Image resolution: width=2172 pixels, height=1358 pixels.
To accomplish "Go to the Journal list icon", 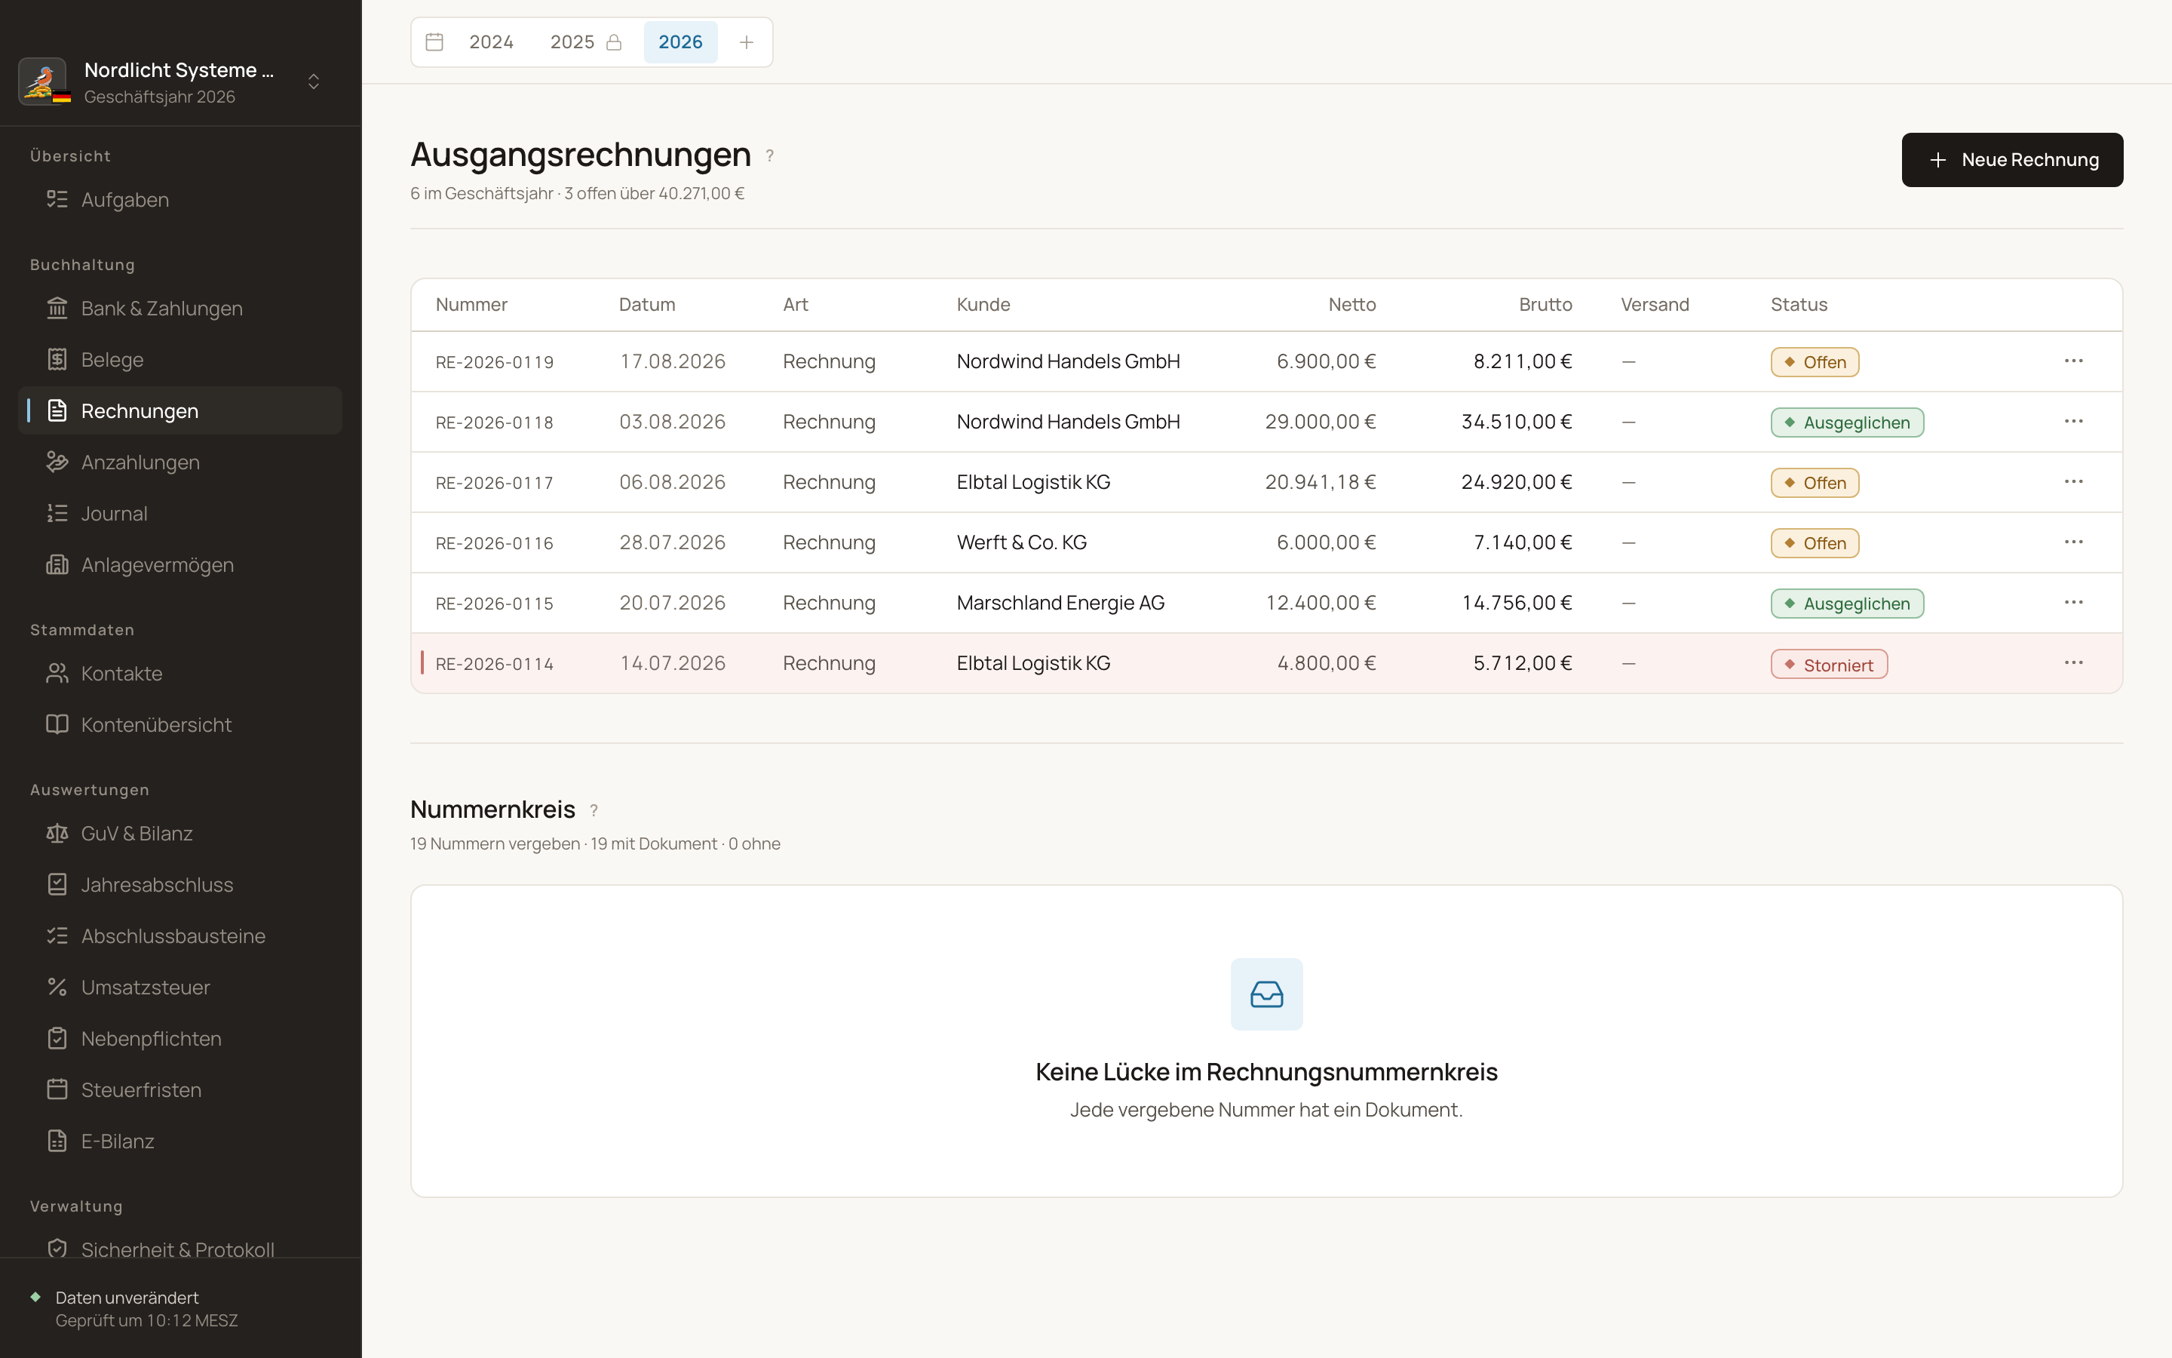I will (x=57, y=513).
